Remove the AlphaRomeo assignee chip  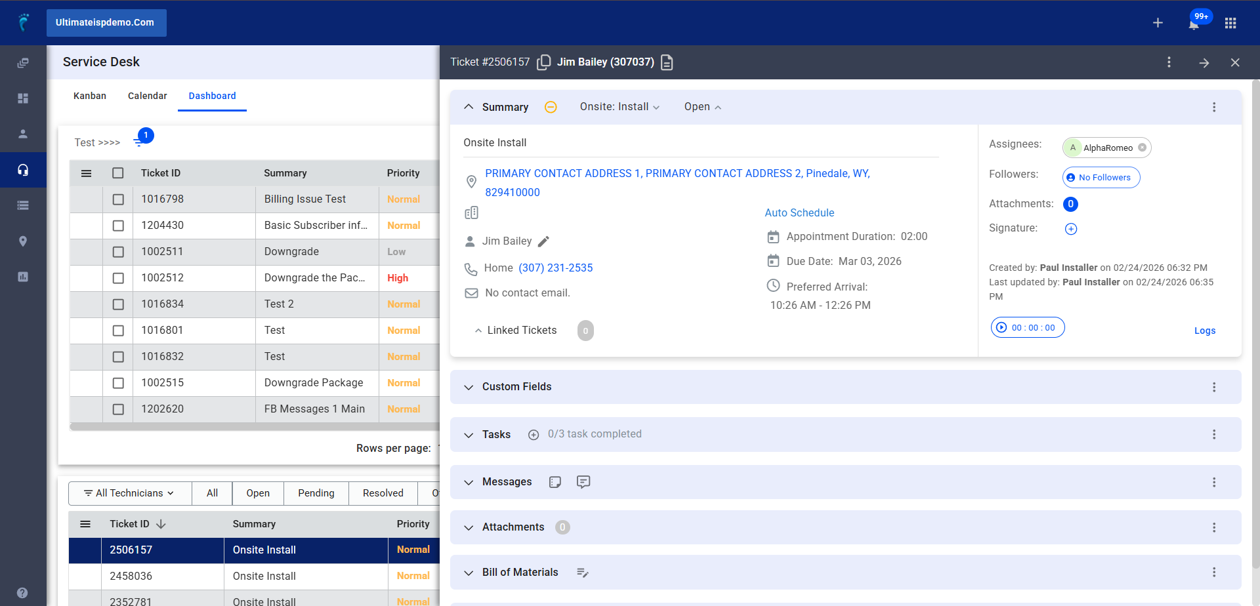(x=1142, y=148)
